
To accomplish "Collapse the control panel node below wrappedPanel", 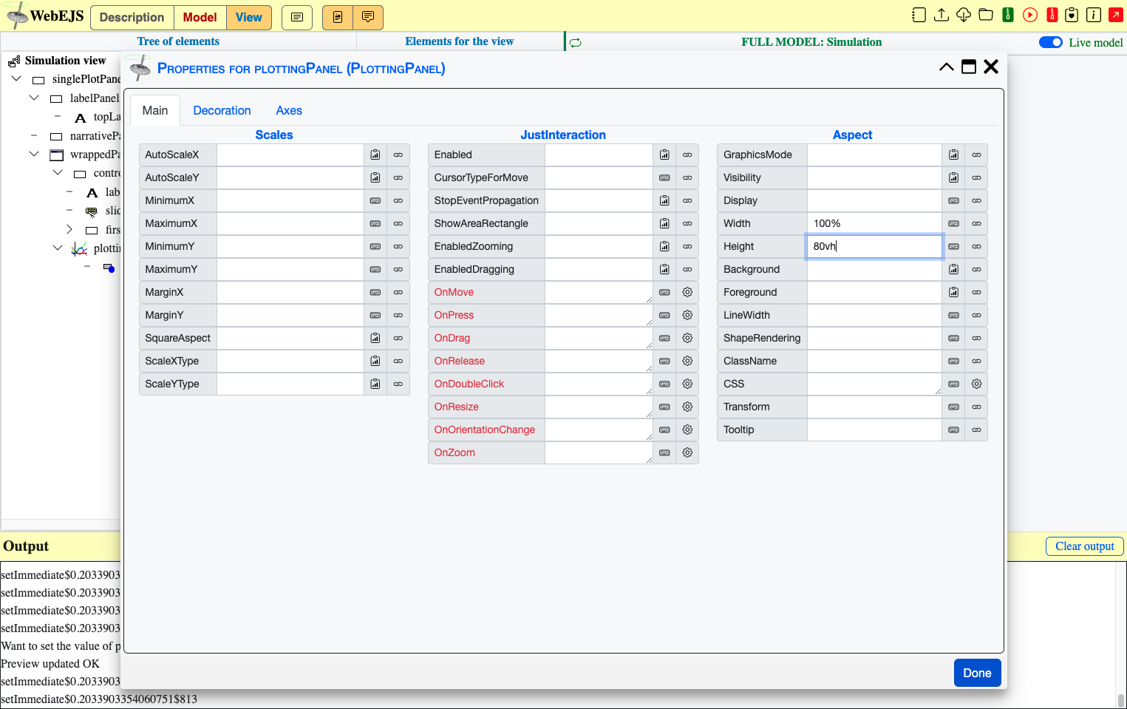I will pos(58,172).
